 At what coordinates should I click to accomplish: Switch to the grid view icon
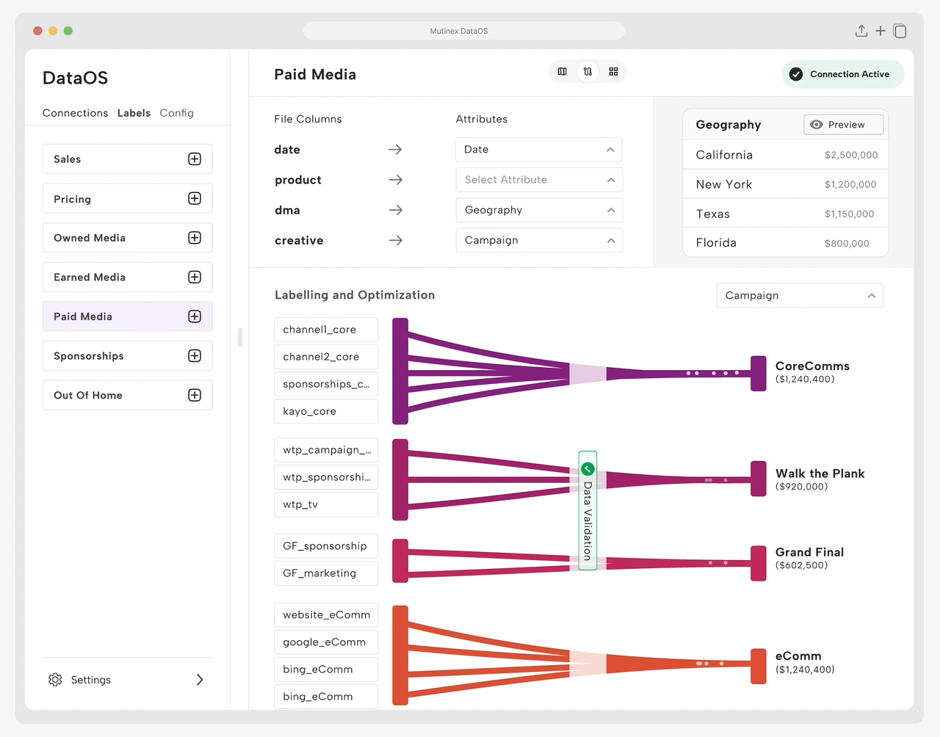613,72
